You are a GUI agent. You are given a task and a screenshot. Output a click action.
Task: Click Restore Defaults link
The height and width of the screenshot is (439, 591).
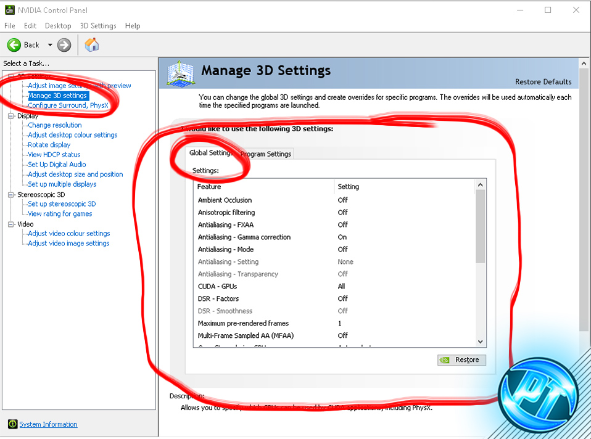point(543,82)
